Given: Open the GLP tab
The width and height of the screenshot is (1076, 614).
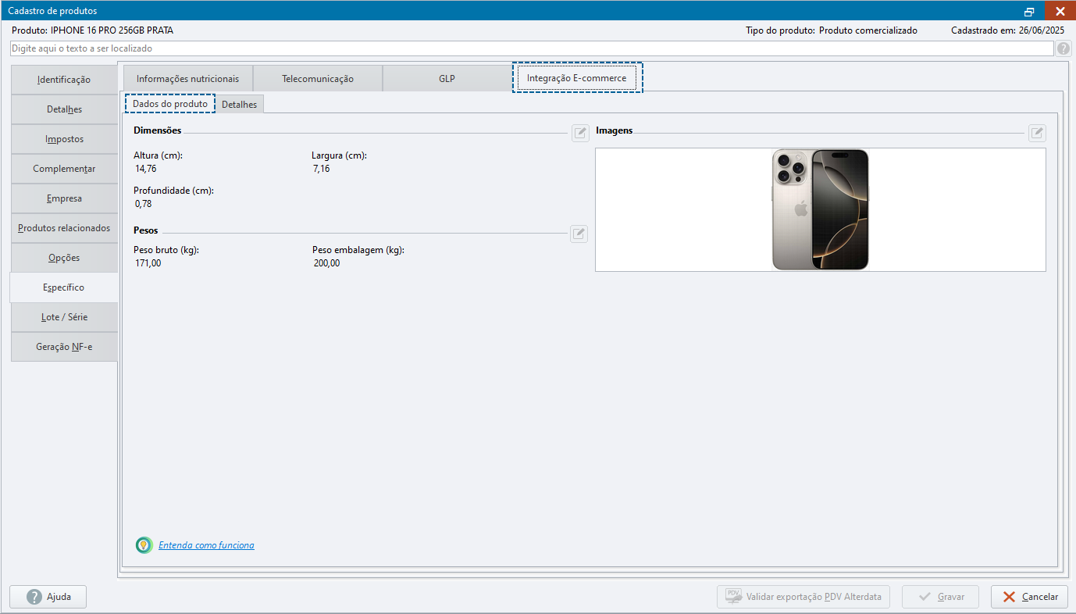Looking at the screenshot, I should coord(447,79).
